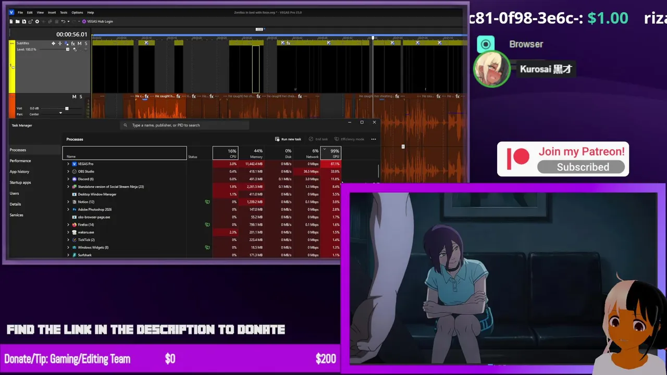This screenshot has height=375, width=667.
Task: Open the three-dot more options in Task Manager
Action: coord(374,139)
